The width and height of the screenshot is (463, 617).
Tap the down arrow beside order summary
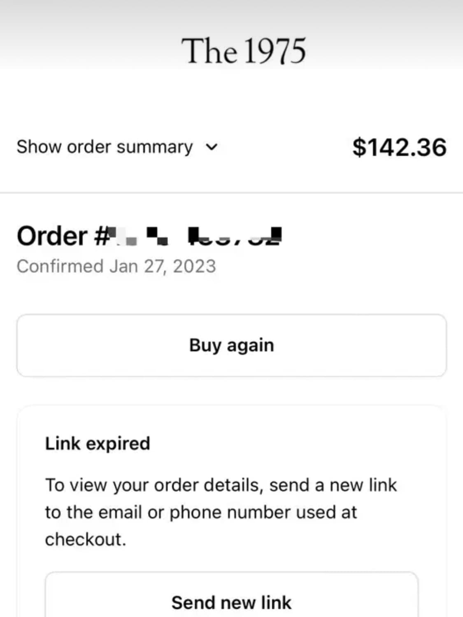212,147
